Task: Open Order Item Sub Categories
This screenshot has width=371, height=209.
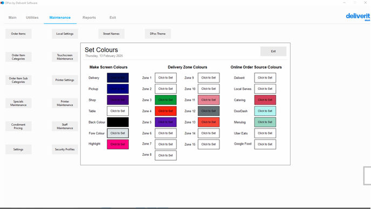Action: click(x=18, y=80)
